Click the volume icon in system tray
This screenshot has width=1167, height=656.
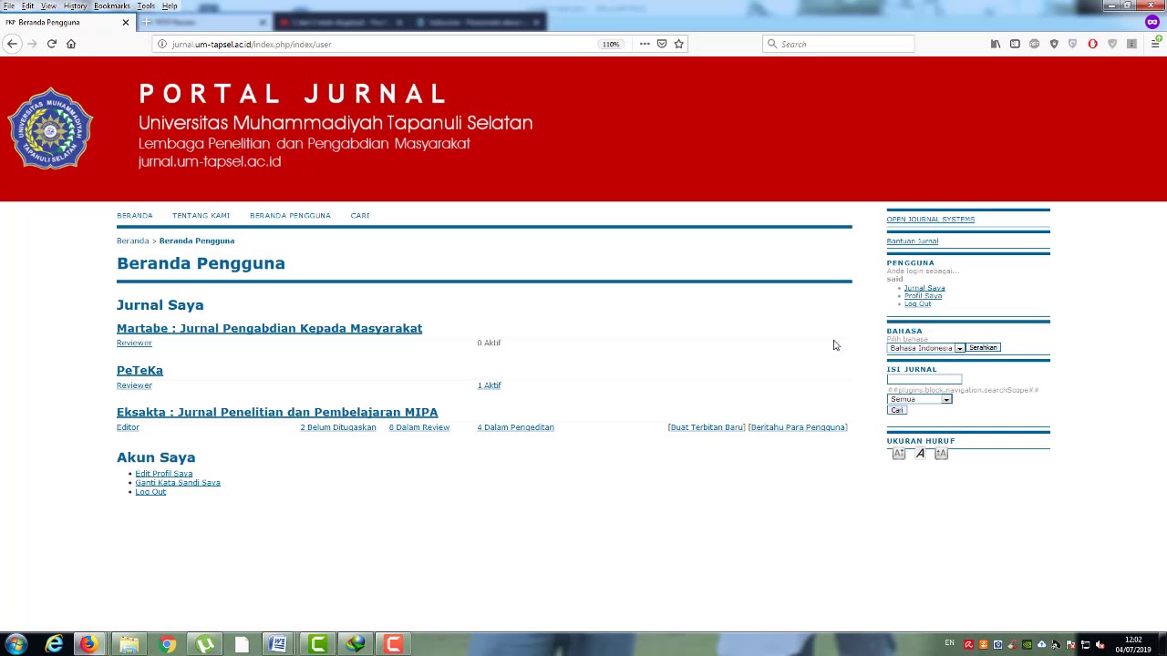pos(1100,645)
